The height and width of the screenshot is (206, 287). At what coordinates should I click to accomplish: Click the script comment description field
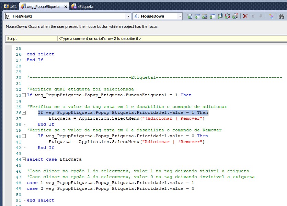pyautogui.click(x=172, y=39)
